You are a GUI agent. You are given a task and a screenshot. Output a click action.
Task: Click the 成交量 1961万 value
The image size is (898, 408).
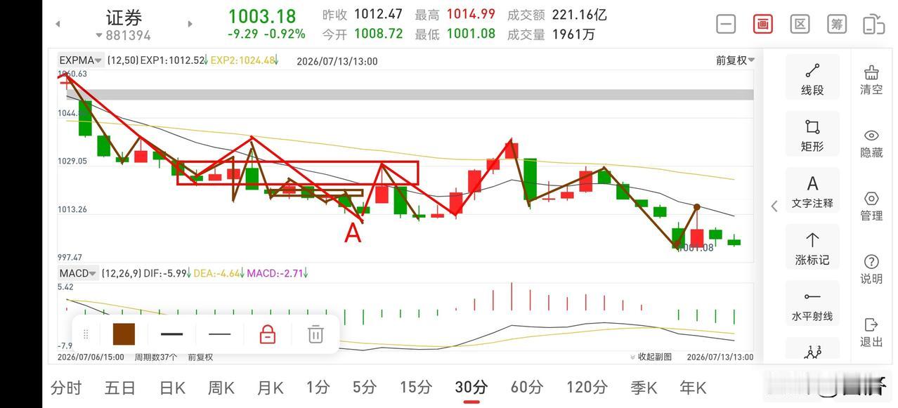[551, 34]
